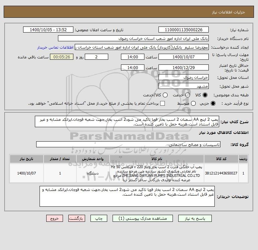Select the جزیی purchase type radio
The image size is (258, 250).
tap(213, 103)
